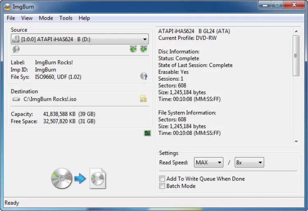Open the Tools menu
The image size is (308, 211).
[x=66, y=18]
